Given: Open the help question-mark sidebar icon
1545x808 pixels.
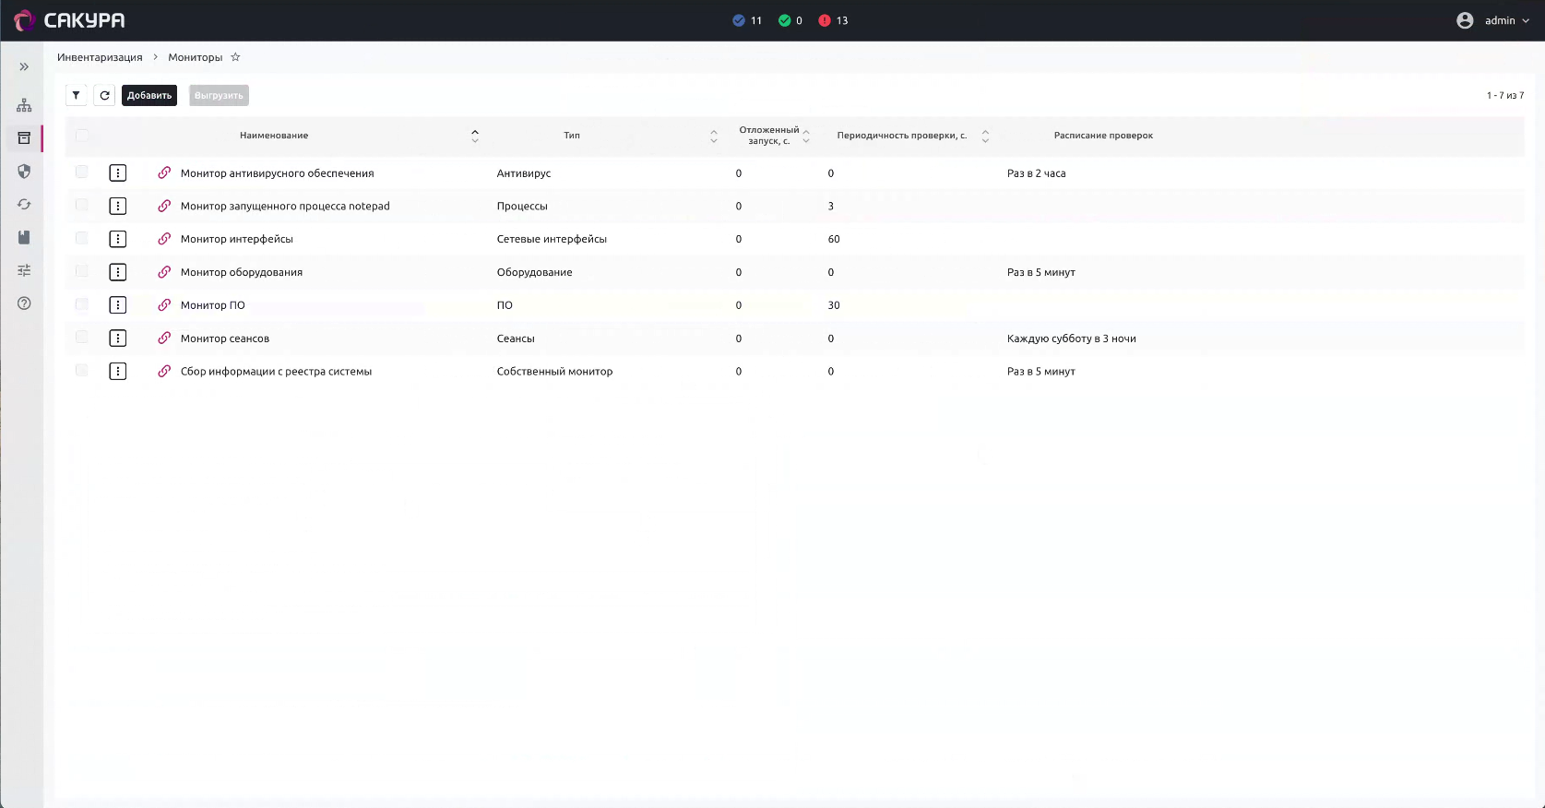Looking at the screenshot, I should point(24,303).
